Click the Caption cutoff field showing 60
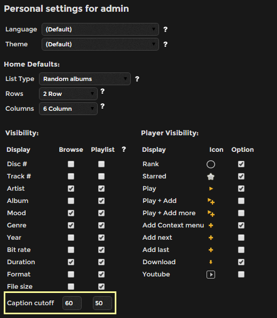Screen dimensions: 277x318 (x=72, y=303)
